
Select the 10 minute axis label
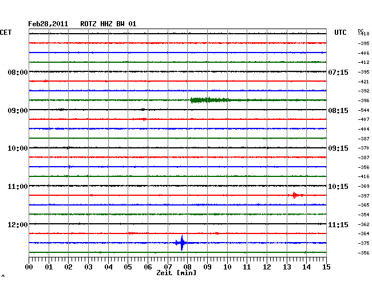(x=227, y=267)
